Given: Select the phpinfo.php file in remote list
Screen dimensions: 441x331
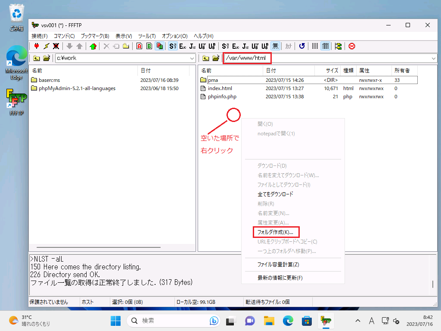Looking at the screenshot, I should [x=222, y=97].
